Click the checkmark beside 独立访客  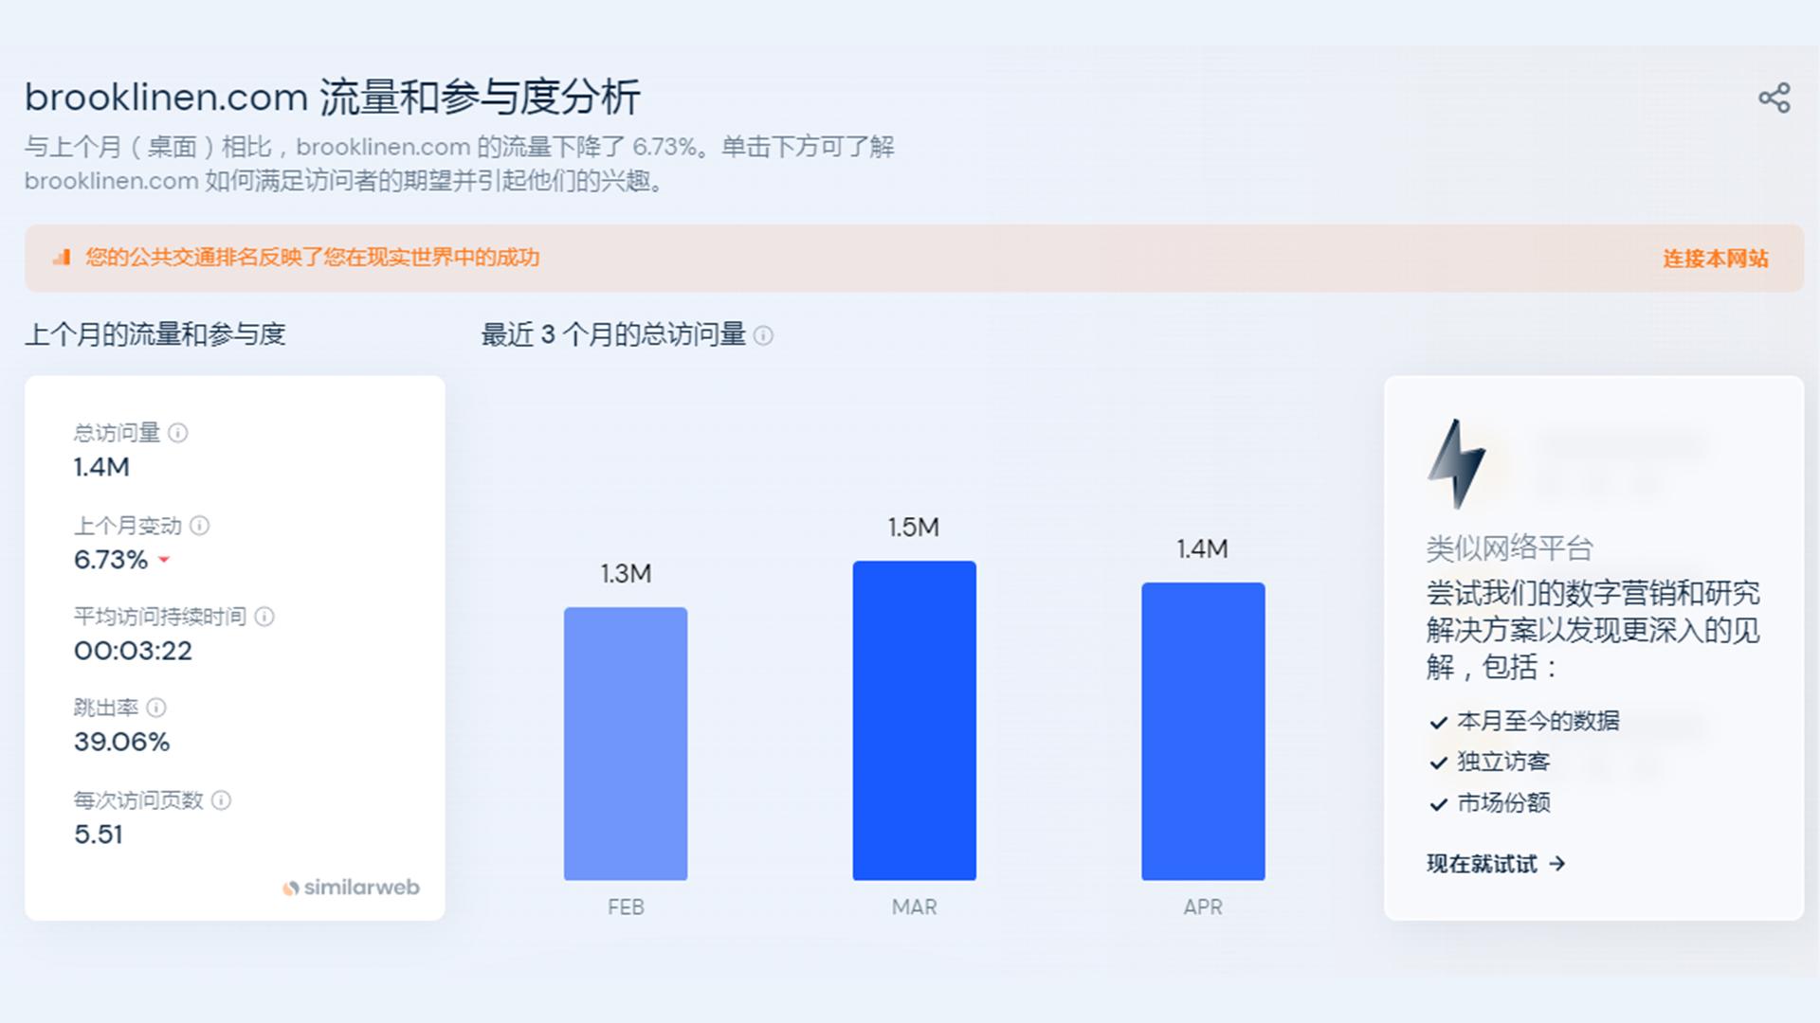1437,763
